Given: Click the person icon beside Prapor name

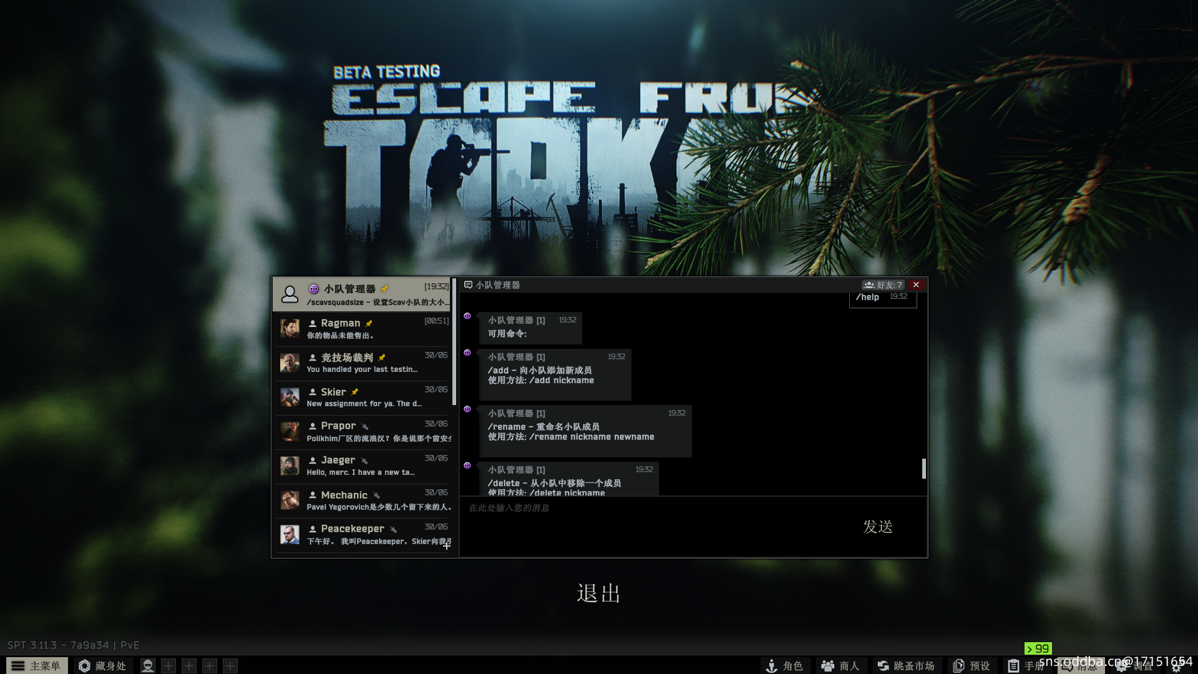Looking at the screenshot, I should pyautogui.click(x=313, y=426).
